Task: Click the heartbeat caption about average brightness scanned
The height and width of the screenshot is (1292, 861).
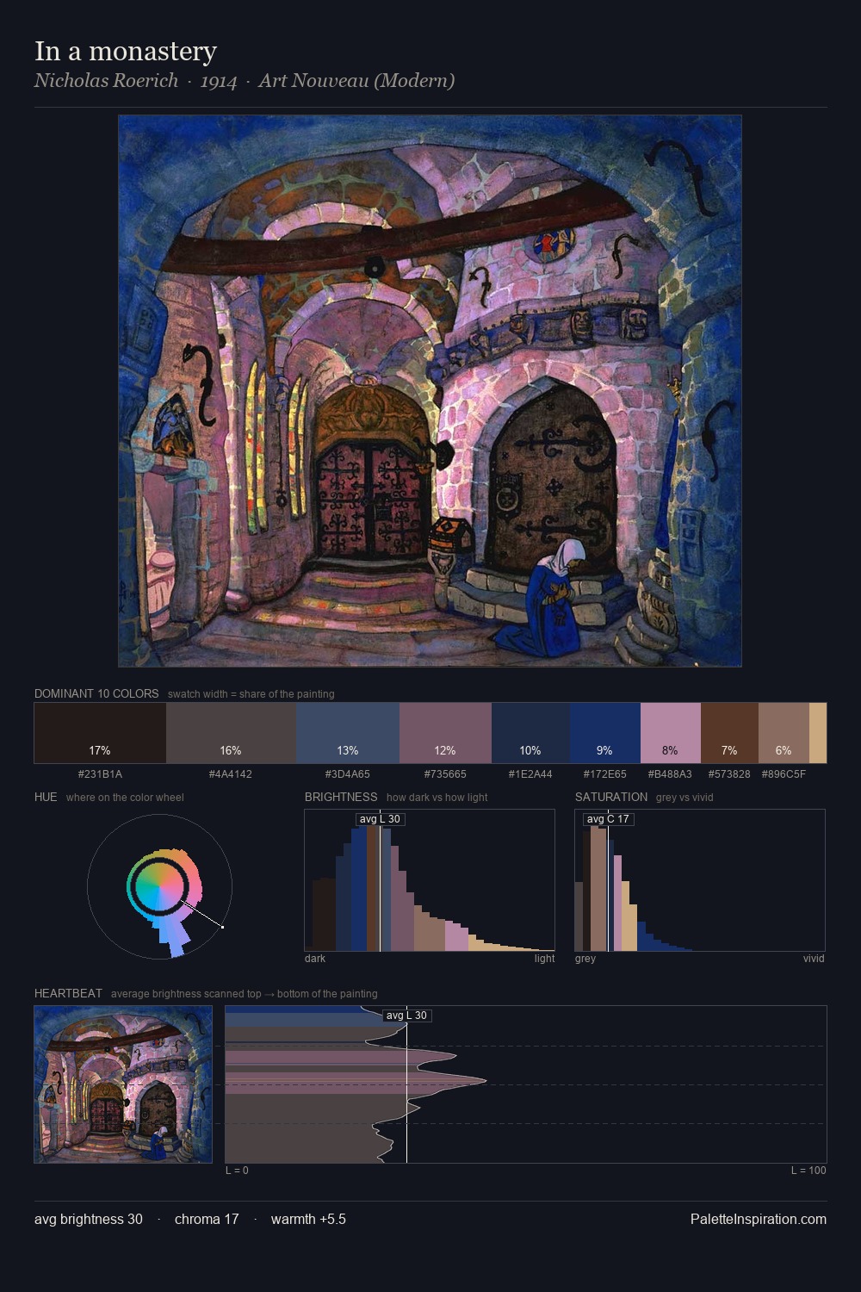Action: [245, 993]
